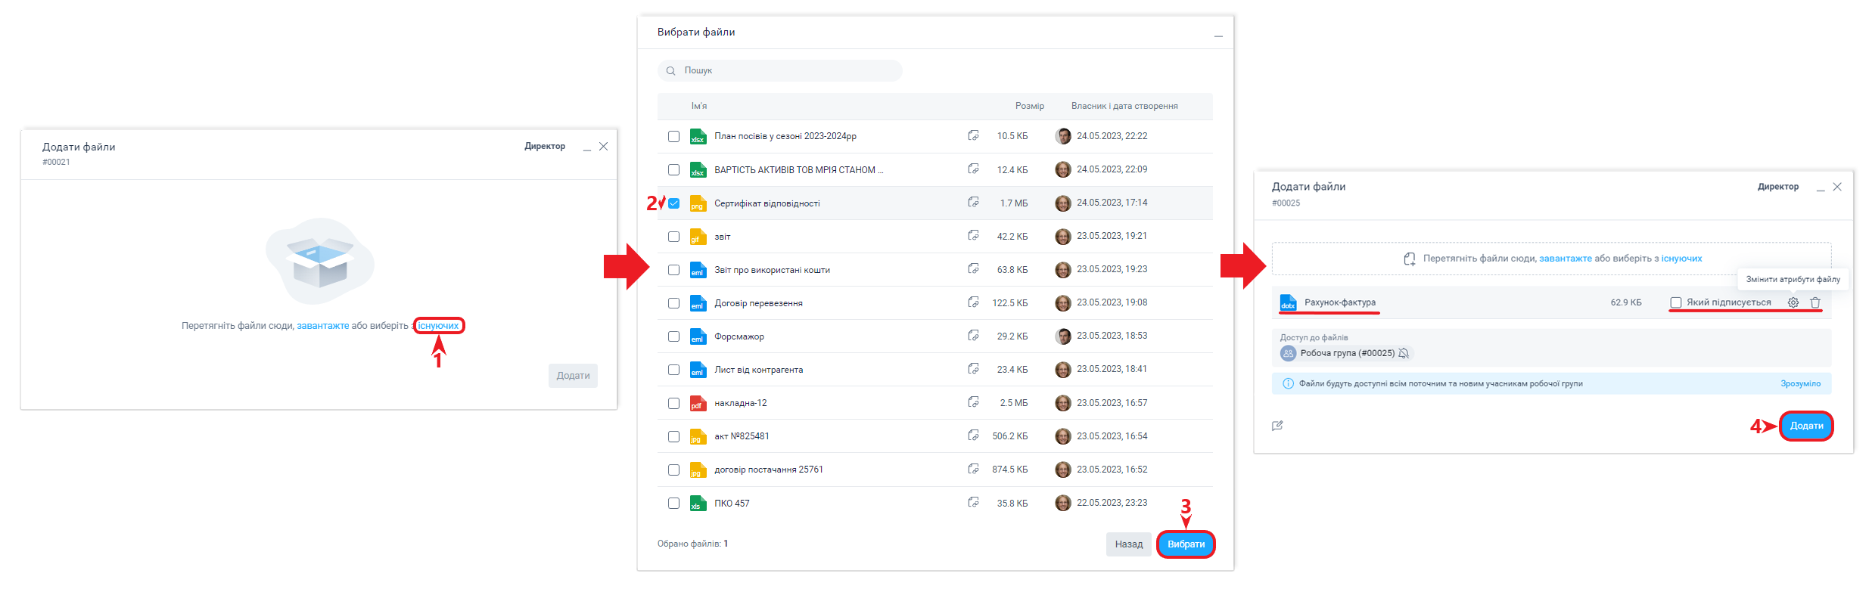Click the search magnifier icon in Пошук field
Screen dimensions: 1872x589
(670, 70)
